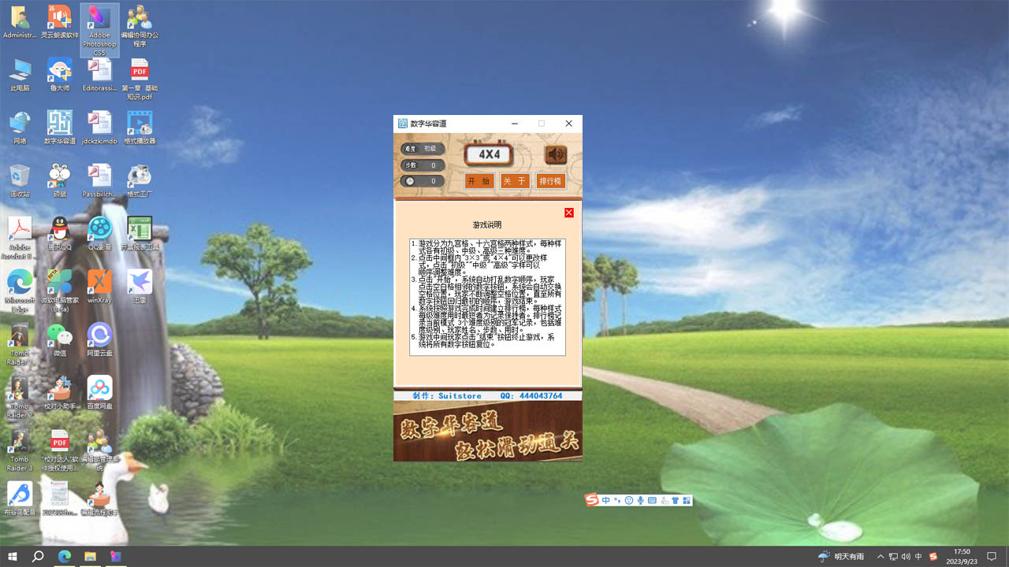Open Microsoft Edge from the taskbar

tap(64, 557)
